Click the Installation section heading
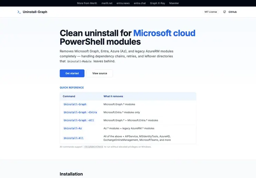 tap(71, 174)
